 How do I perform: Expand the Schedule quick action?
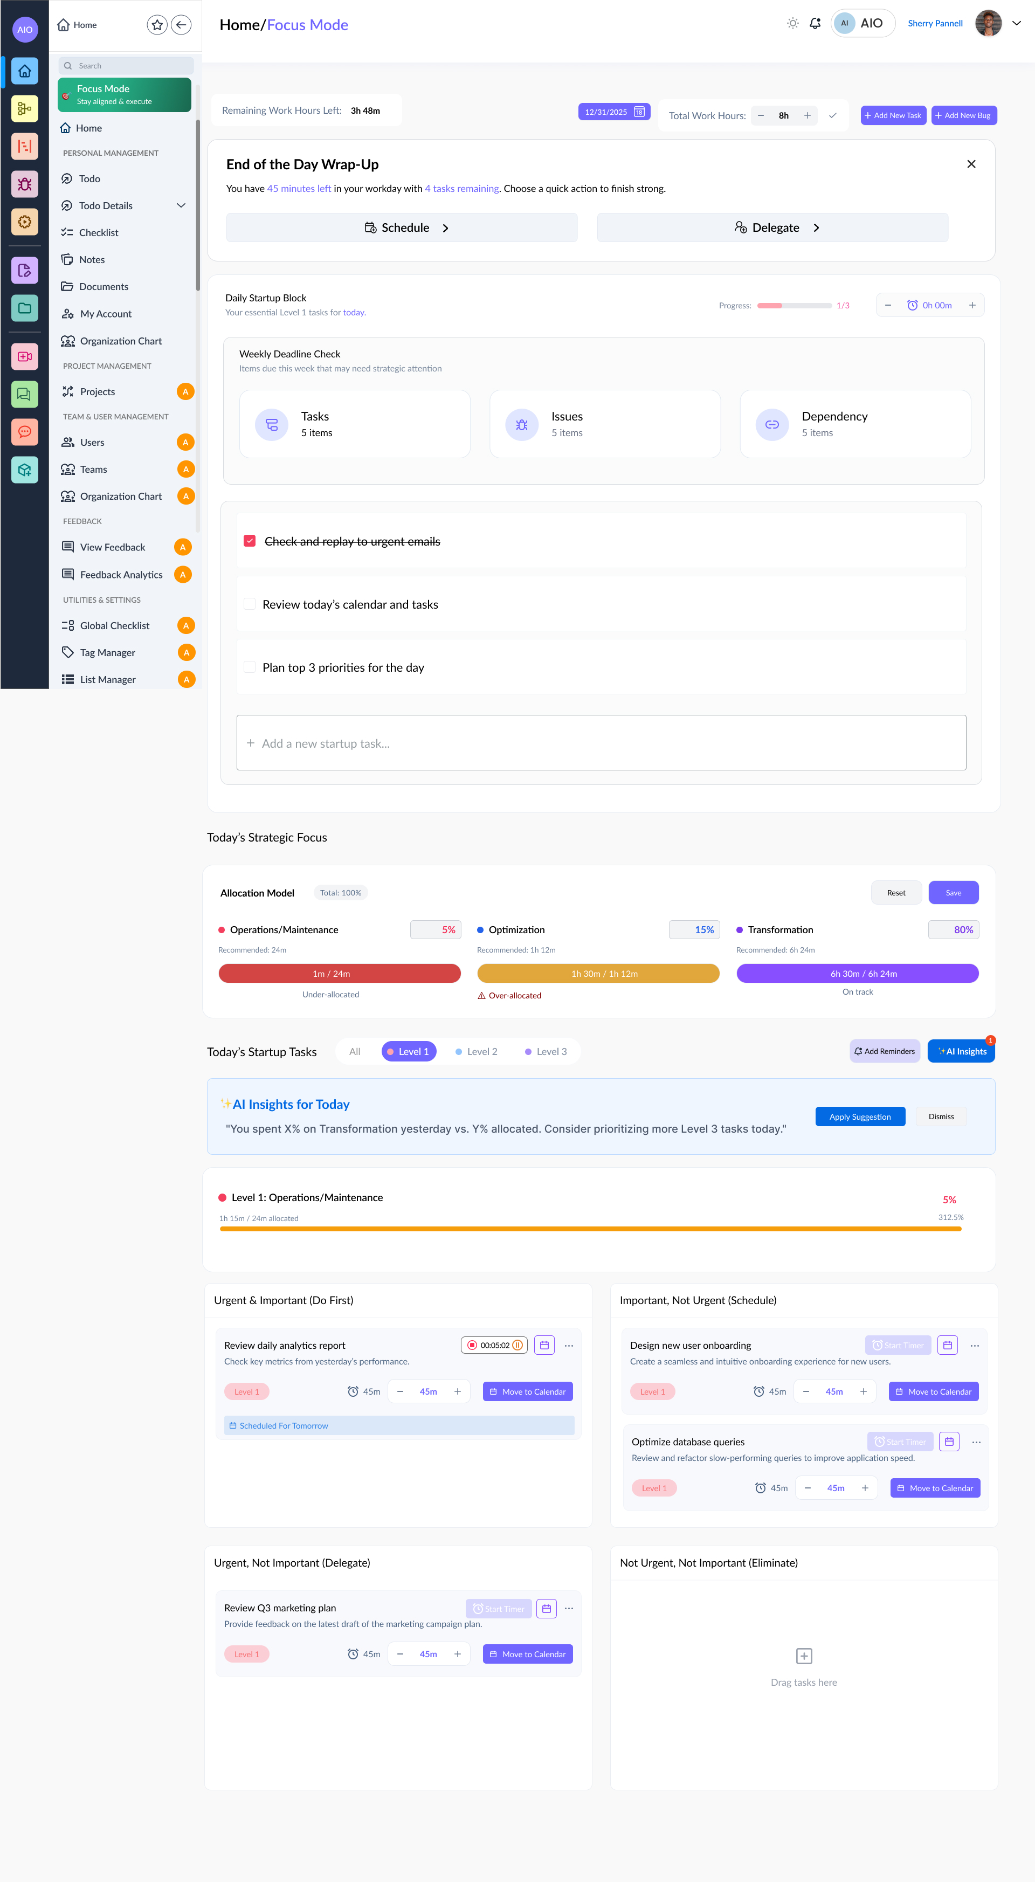point(402,228)
